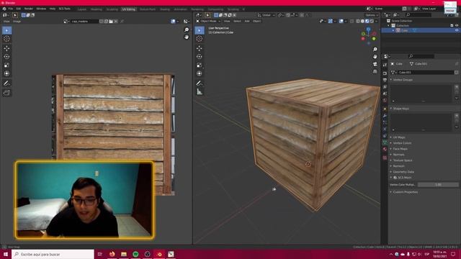Switch orthographic/perspective via the grid icon
This screenshot has height=259, width=461.
(x=375, y=71)
